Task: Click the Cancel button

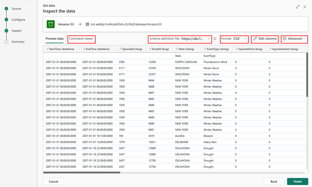Action: [x=54, y=182]
